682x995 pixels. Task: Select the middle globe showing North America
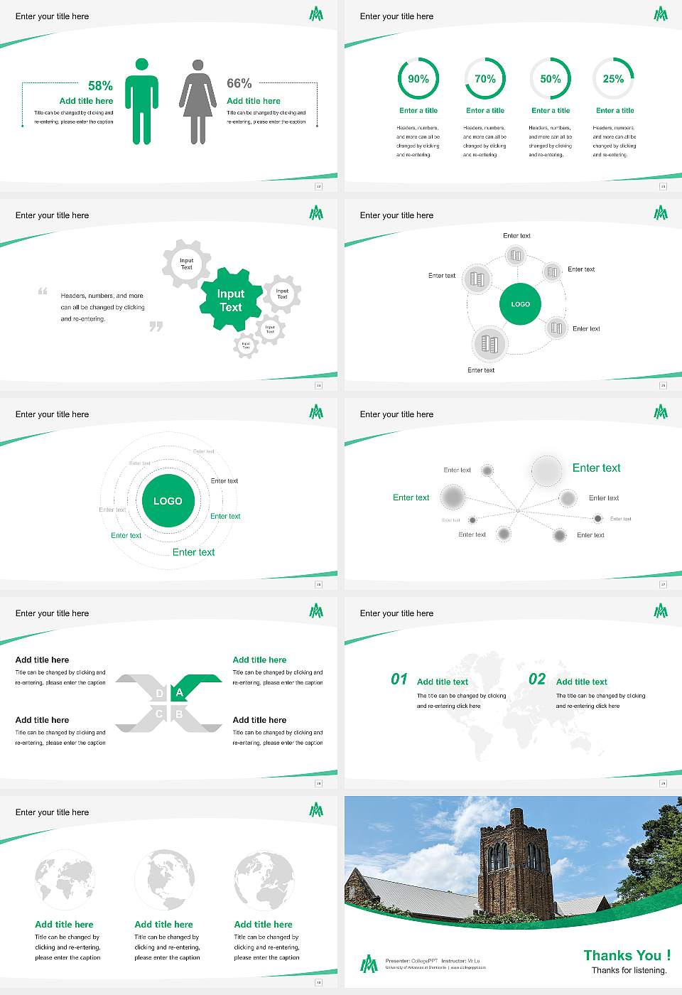[x=164, y=880]
